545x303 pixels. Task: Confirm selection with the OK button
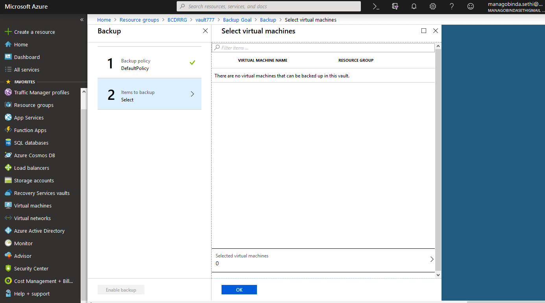pyautogui.click(x=239, y=290)
